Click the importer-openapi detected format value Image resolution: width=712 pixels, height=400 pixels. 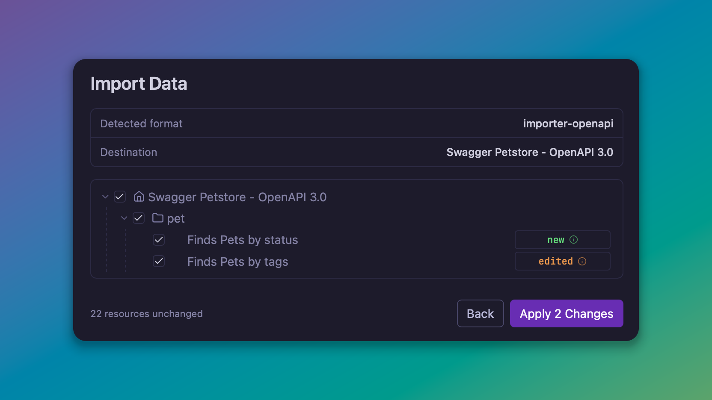(x=568, y=124)
